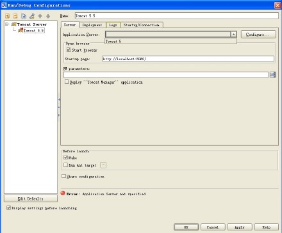
Task: Switch to the Deployment tab
Action: [x=92, y=25]
